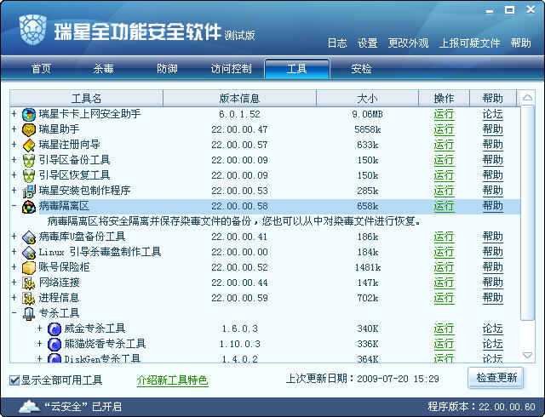
Task: Click the 瑞星卡卡上网安全助手 tool icon
Action: pos(29,114)
